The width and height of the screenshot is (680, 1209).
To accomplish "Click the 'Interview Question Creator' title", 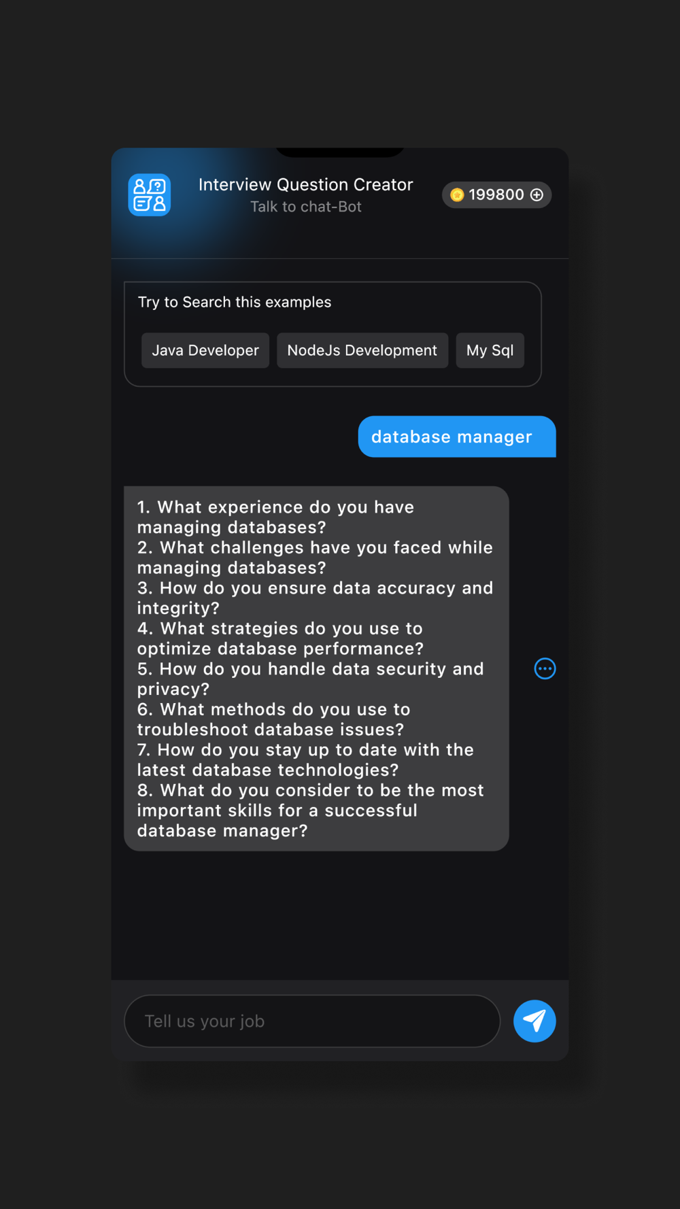I will click(x=306, y=185).
